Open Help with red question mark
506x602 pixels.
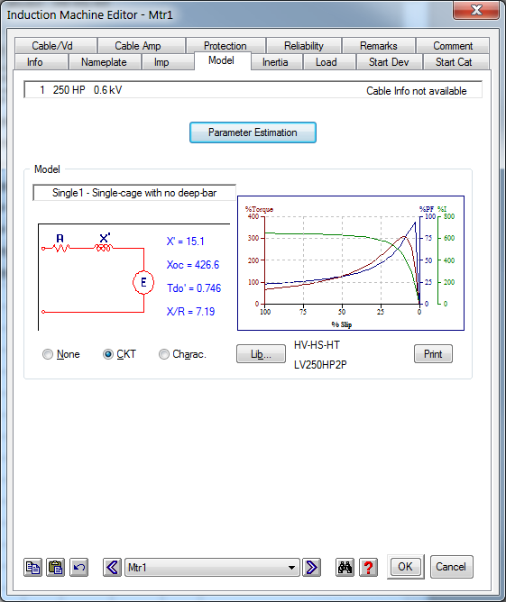pyautogui.click(x=368, y=567)
